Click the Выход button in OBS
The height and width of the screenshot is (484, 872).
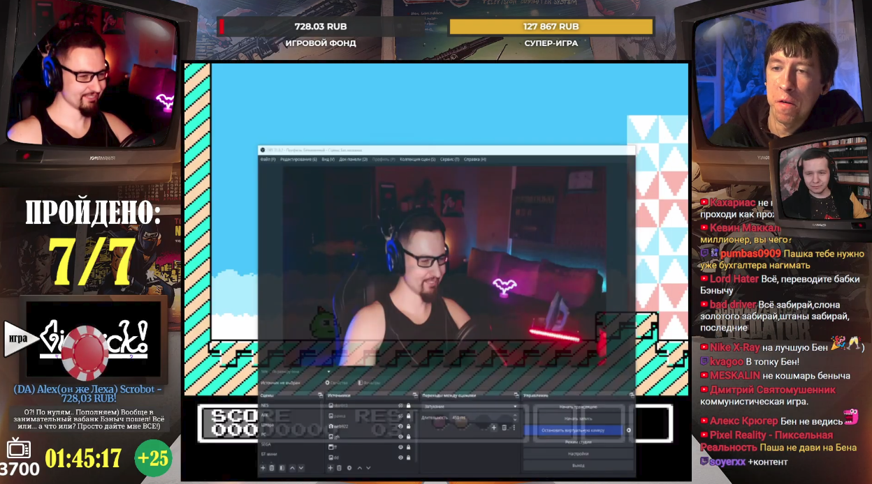click(578, 465)
